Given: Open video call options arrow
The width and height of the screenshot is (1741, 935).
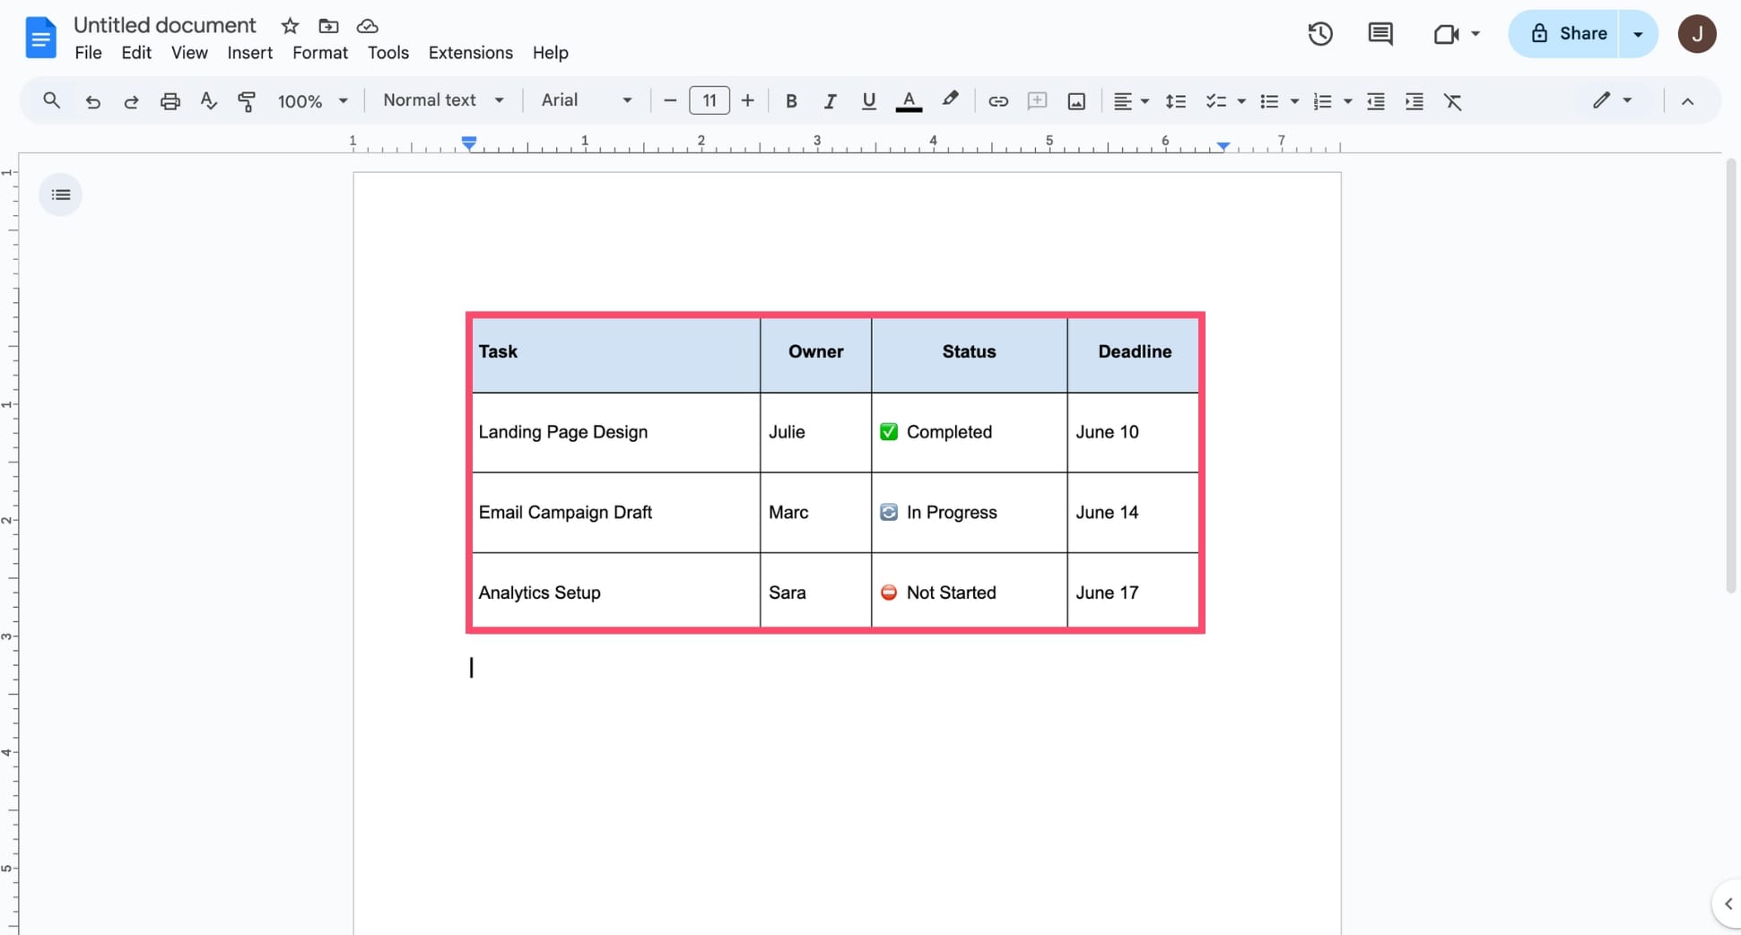Looking at the screenshot, I should pos(1475,34).
